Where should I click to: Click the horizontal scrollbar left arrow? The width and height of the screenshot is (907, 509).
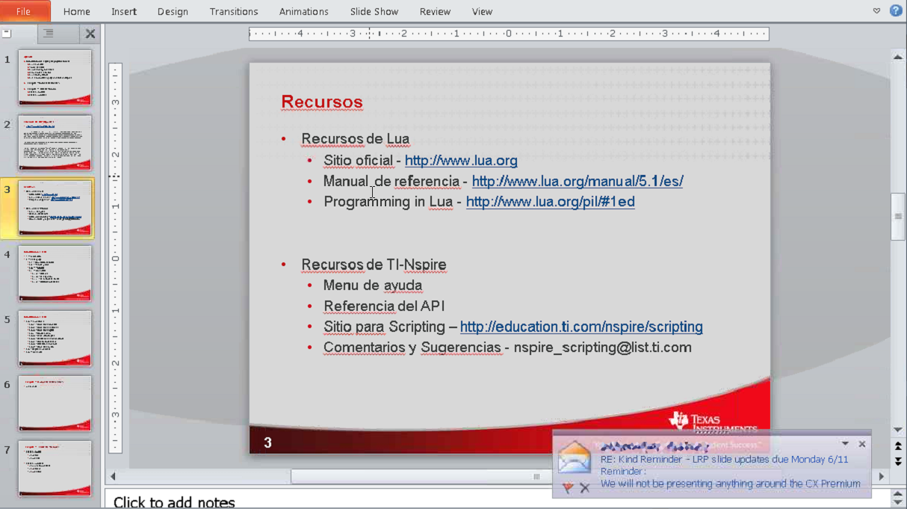[x=114, y=476]
